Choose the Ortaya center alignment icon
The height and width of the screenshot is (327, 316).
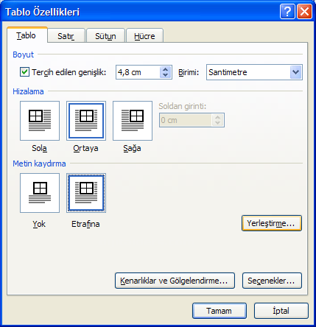click(86, 121)
